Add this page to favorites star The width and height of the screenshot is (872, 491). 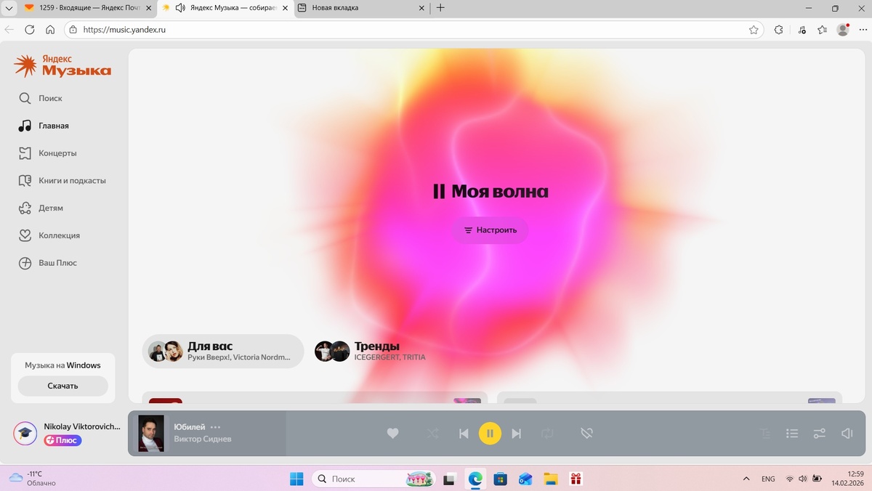(754, 30)
